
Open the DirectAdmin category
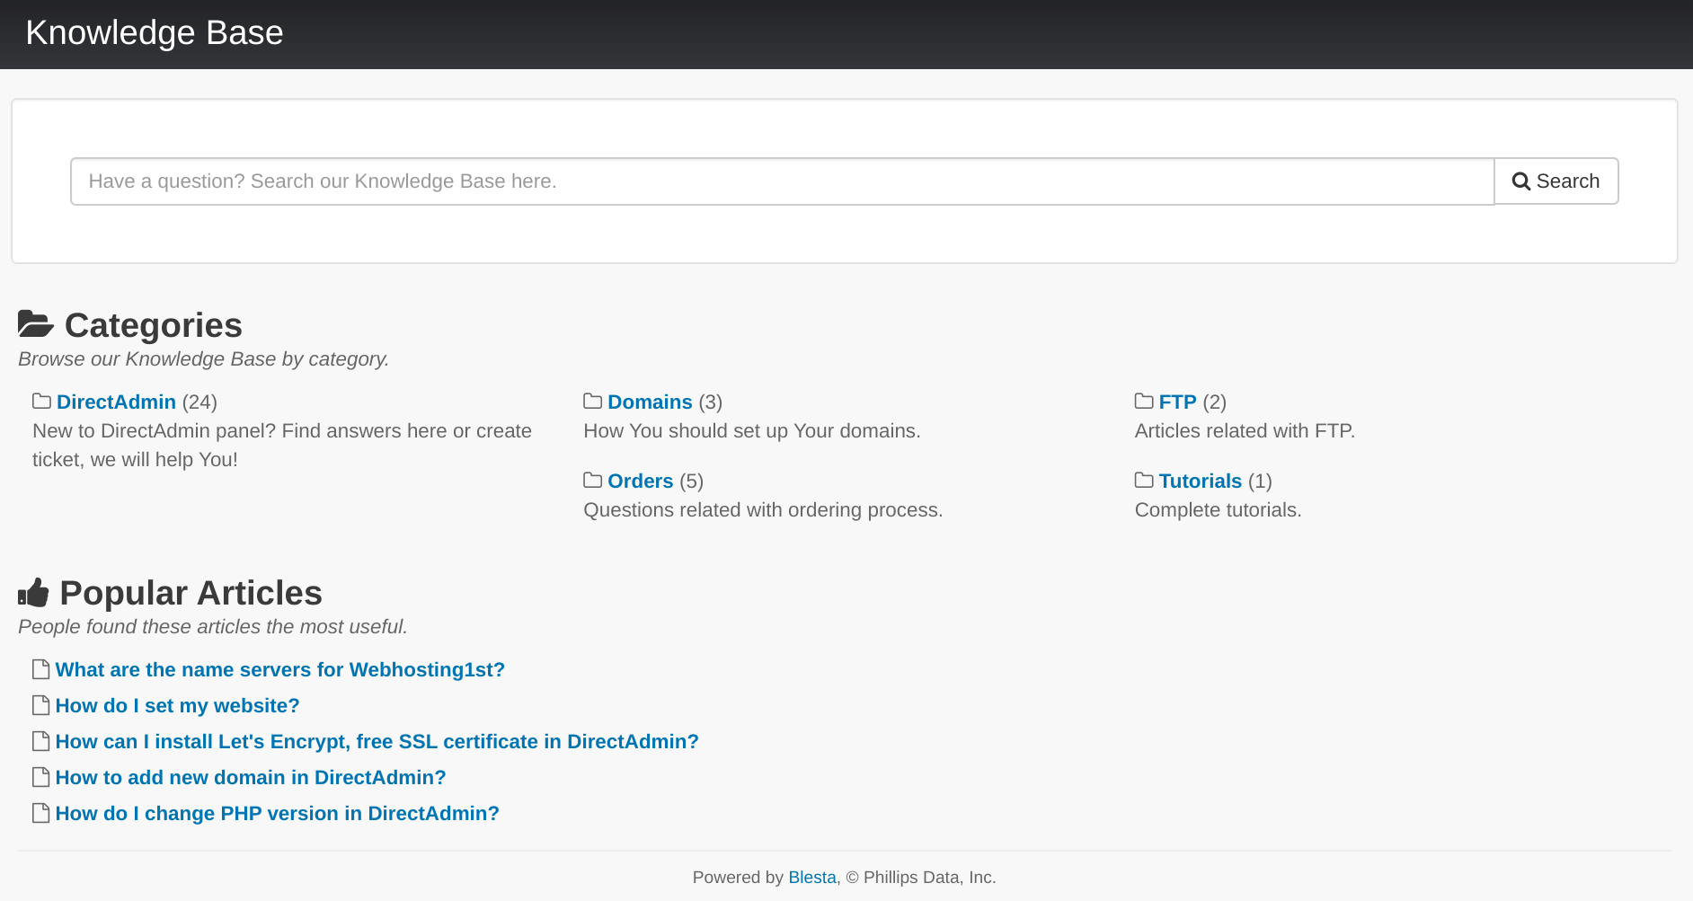(116, 402)
